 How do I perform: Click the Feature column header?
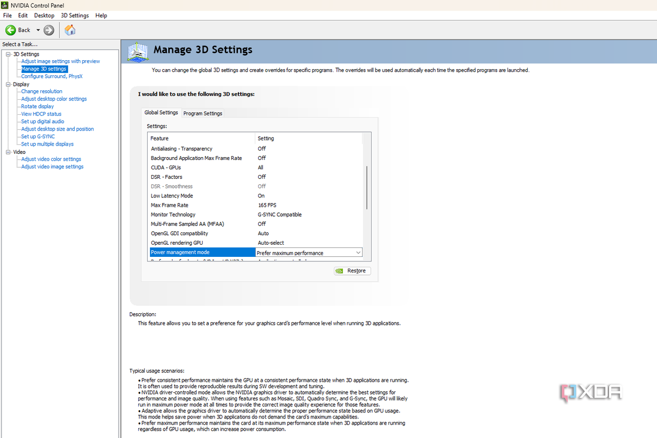click(x=202, y=138)
